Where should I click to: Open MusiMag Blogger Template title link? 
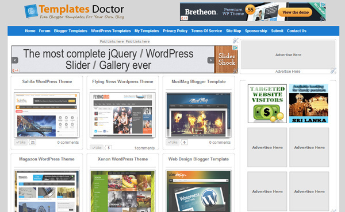[198, 81]
